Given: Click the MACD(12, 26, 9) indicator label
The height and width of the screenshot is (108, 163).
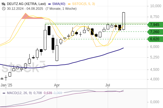Looking at the screenshot, I should 19,93.
